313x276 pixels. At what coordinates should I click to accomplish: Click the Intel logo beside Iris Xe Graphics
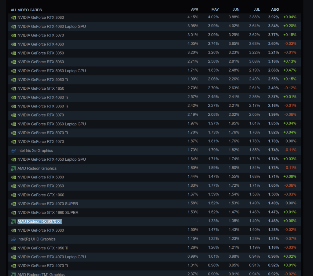(x=13, y=151)
